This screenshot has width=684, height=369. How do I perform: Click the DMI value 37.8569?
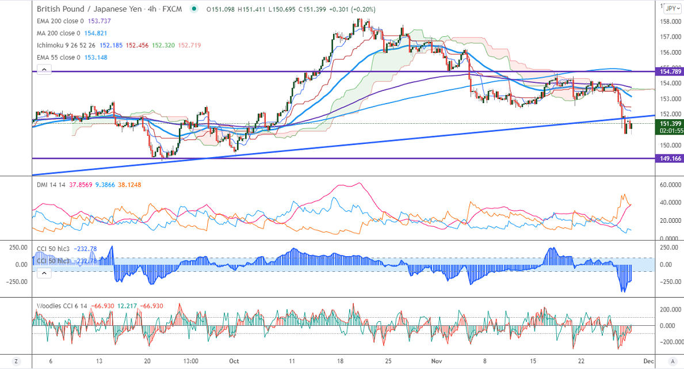point(81,185)
